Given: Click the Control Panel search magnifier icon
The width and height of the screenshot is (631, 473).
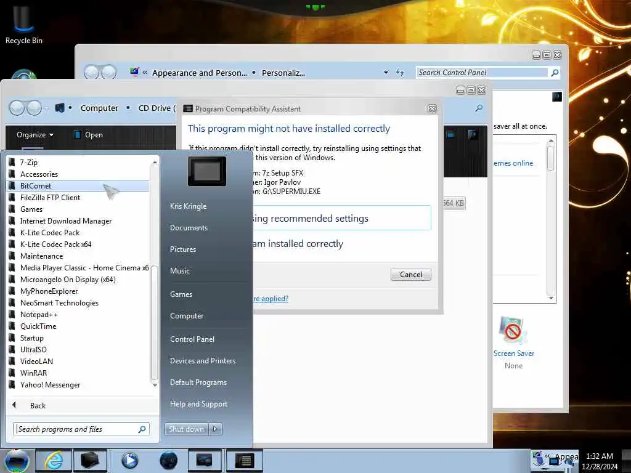Looking at the screenshot, I should (x=555, y=73).
